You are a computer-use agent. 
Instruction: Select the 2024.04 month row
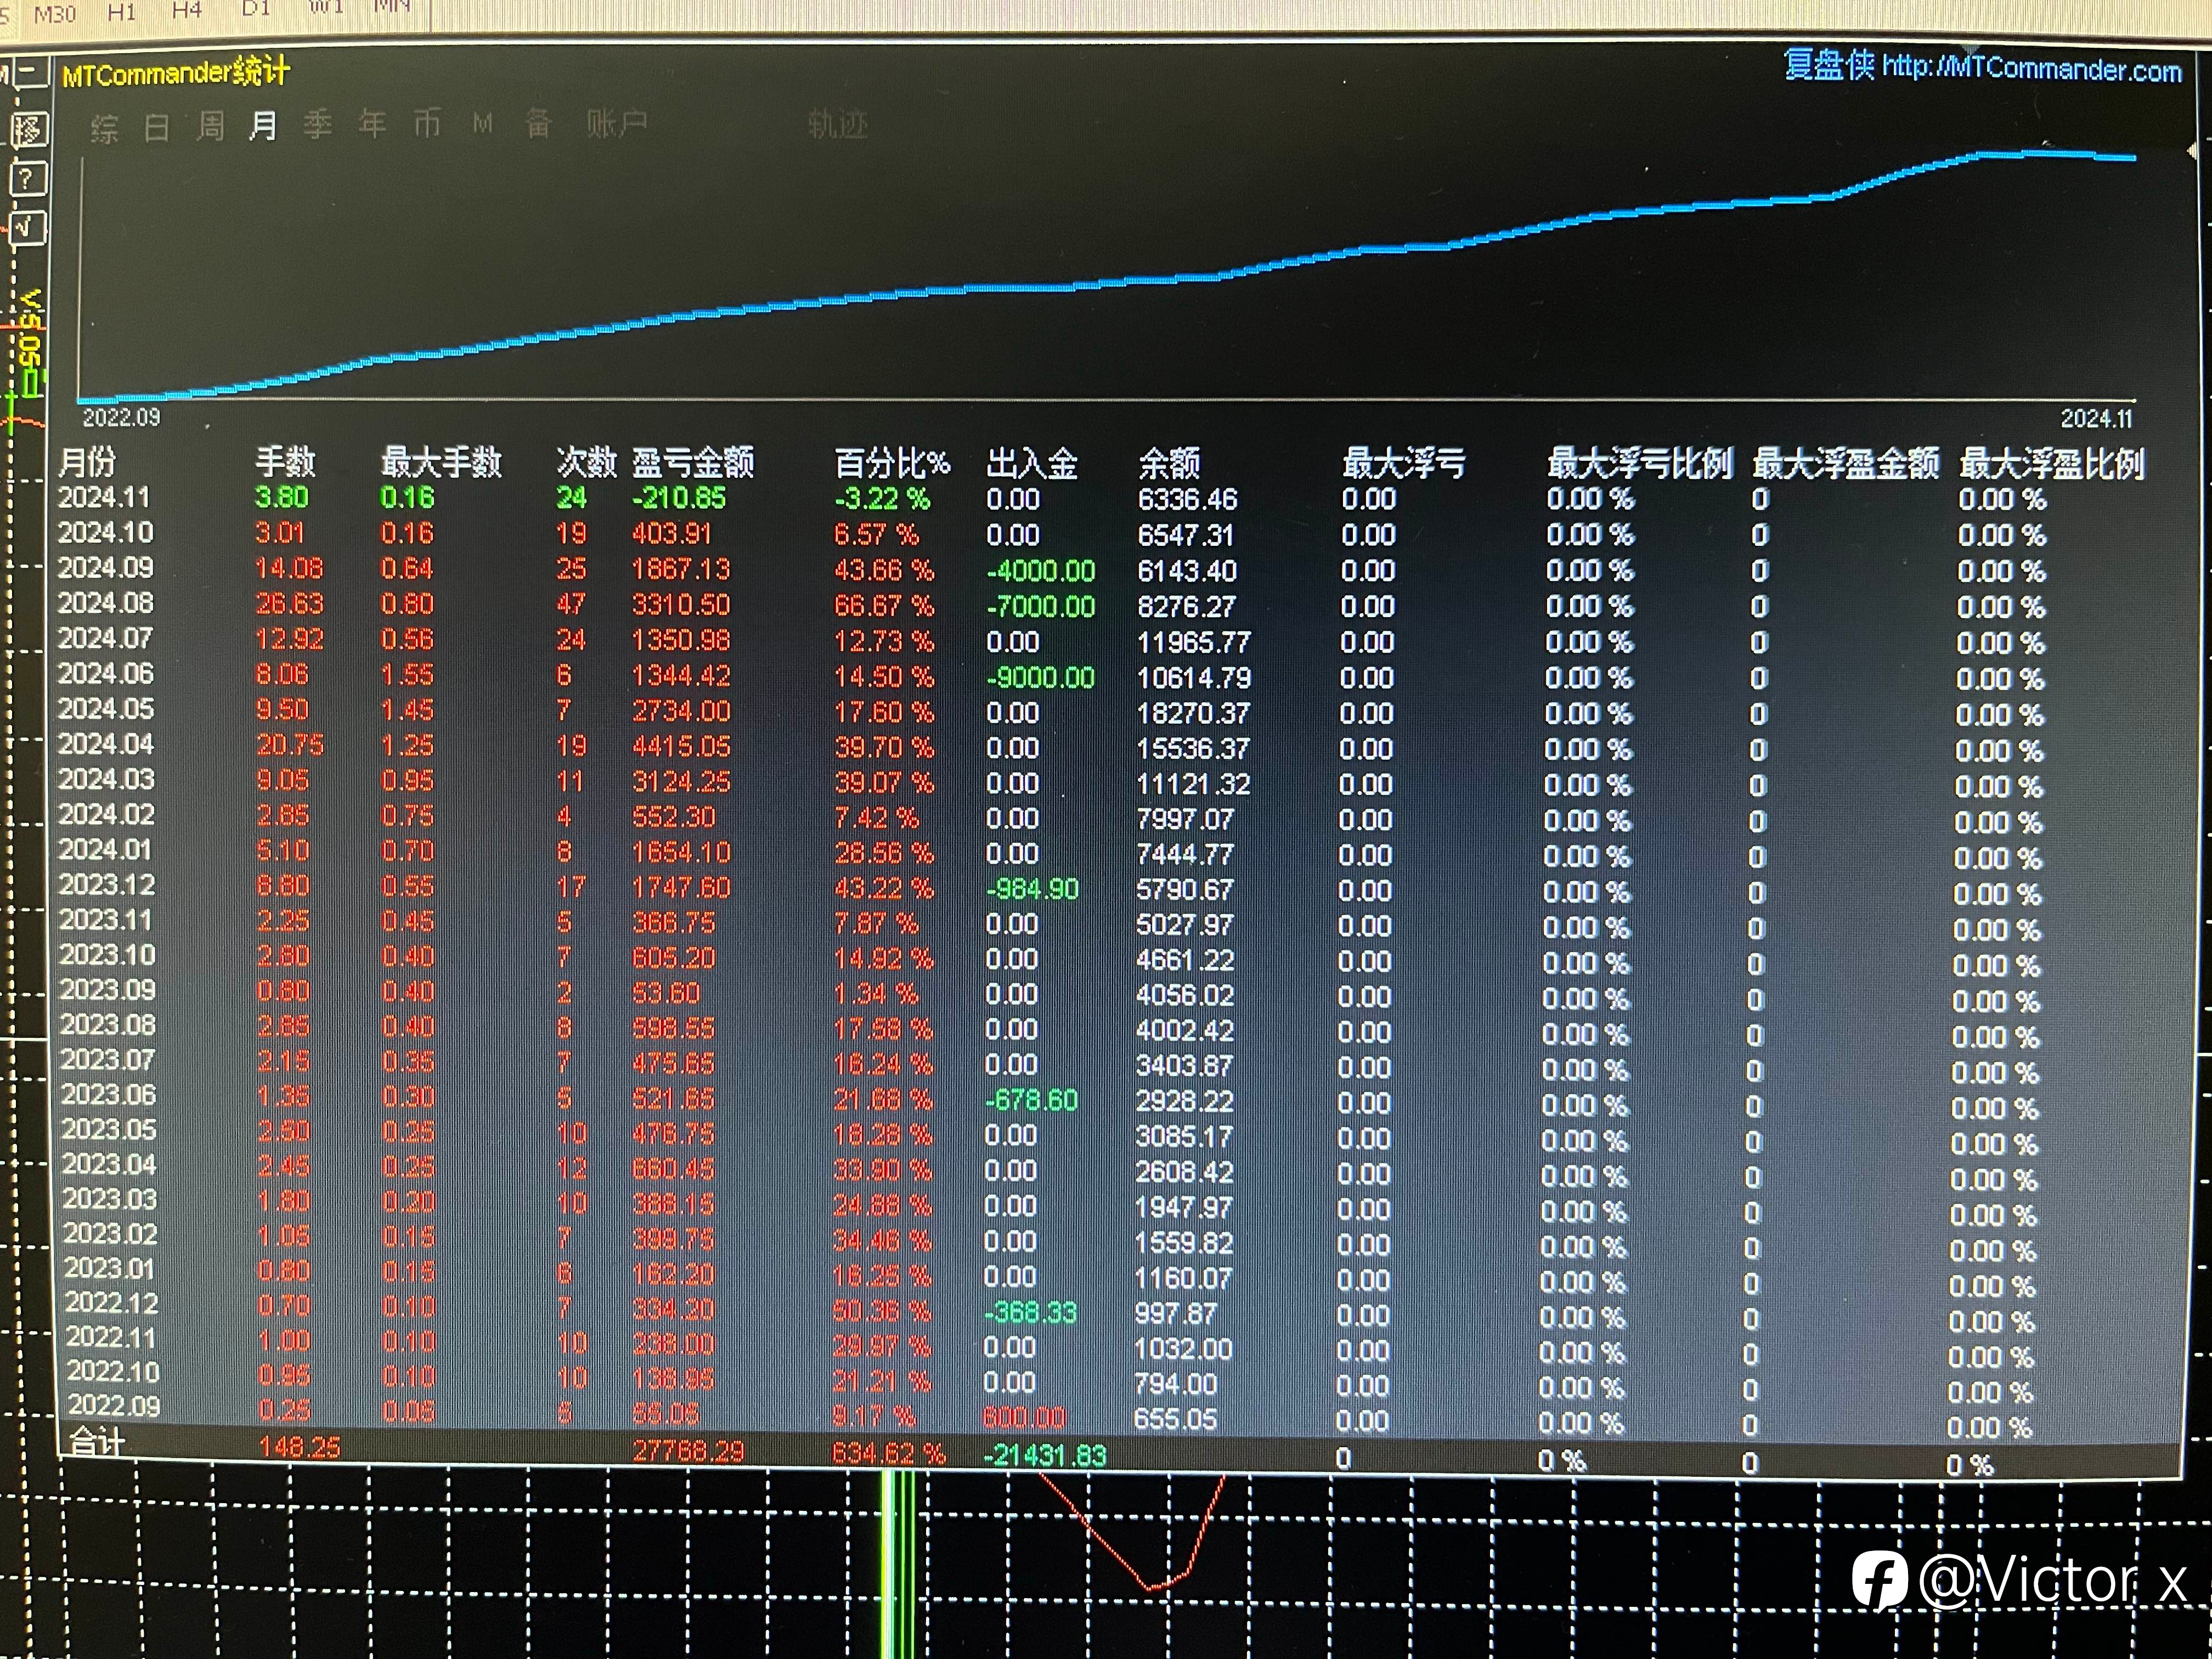point(1052,747)
